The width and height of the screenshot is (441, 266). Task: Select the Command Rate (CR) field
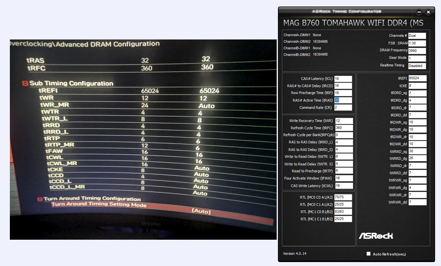(343, 108)
